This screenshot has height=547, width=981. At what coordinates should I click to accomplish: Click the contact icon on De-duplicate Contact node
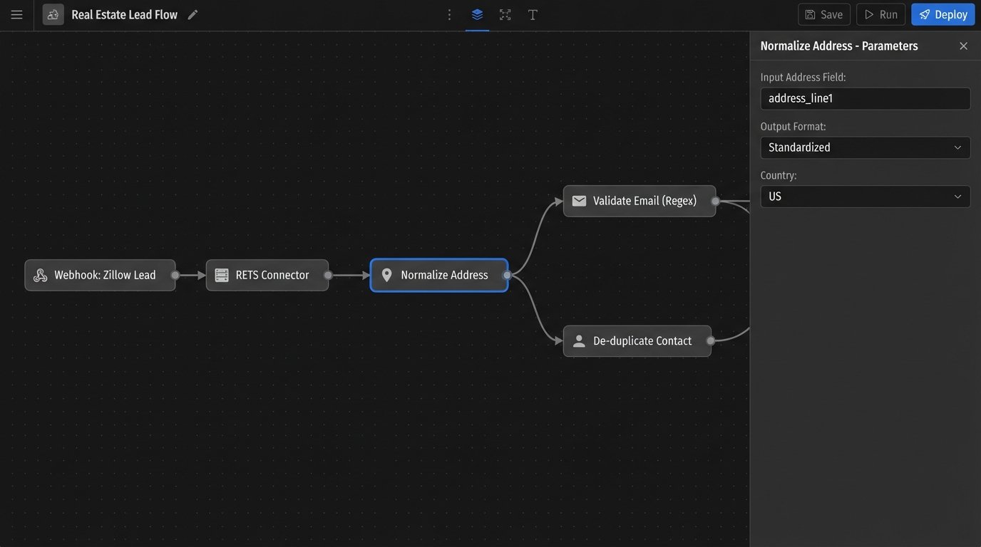pos(578,340)
